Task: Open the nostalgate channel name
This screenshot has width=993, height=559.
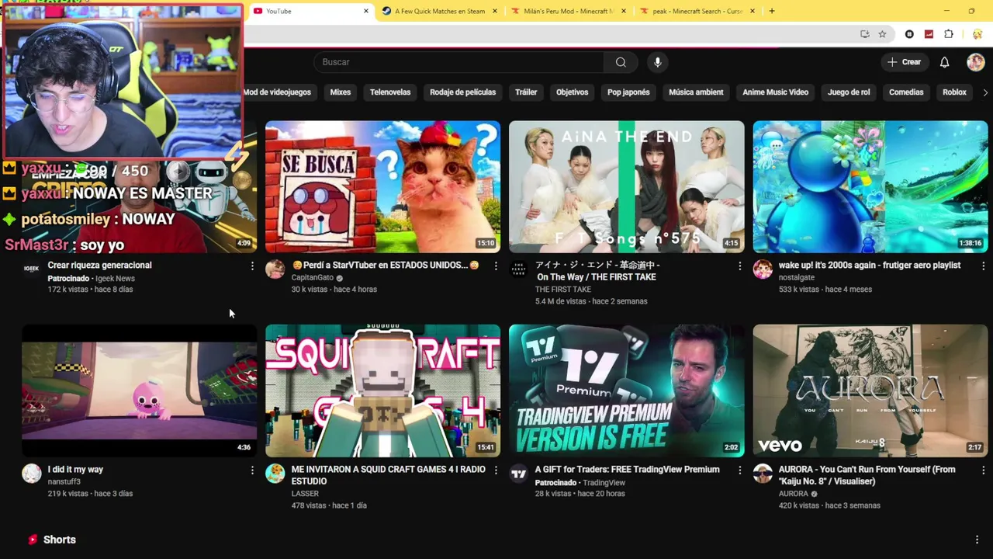Action: [797, 278]
